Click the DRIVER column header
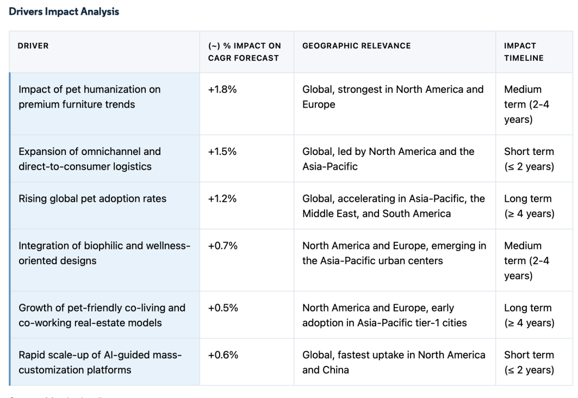 pyautogui.click(x=34, y=46)
